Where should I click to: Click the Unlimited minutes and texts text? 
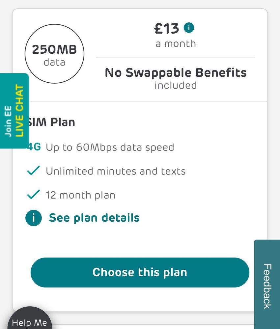[x=116, y=171]
